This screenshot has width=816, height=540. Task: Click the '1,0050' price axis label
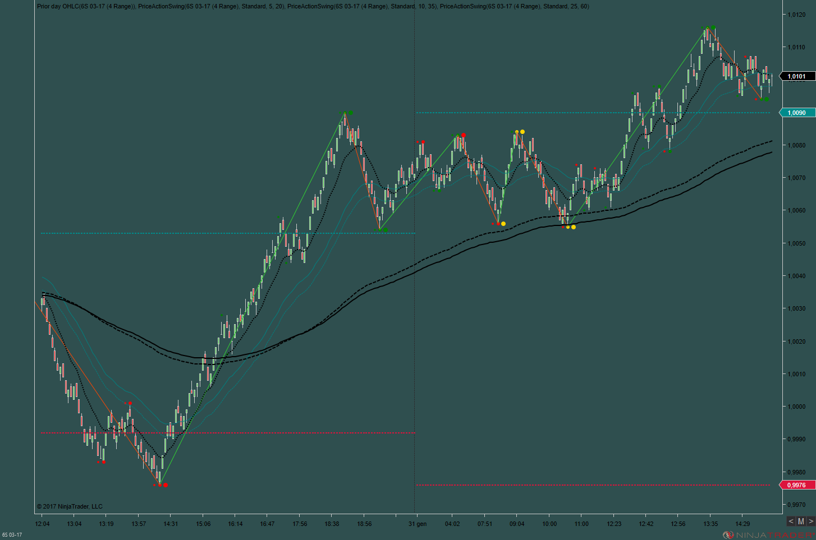(x=796, y=243)
